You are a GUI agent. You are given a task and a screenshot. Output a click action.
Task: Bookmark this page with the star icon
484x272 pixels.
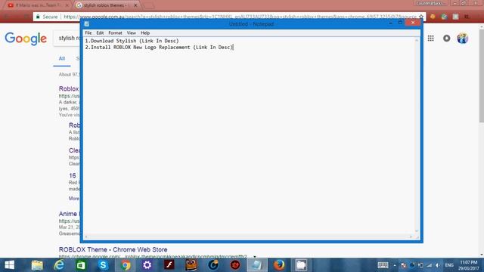click(421, 17)
